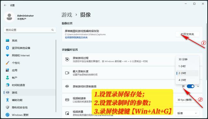Maximize the settings window
The width and height of the screenshot is (208, 119).
coord(194,4)
